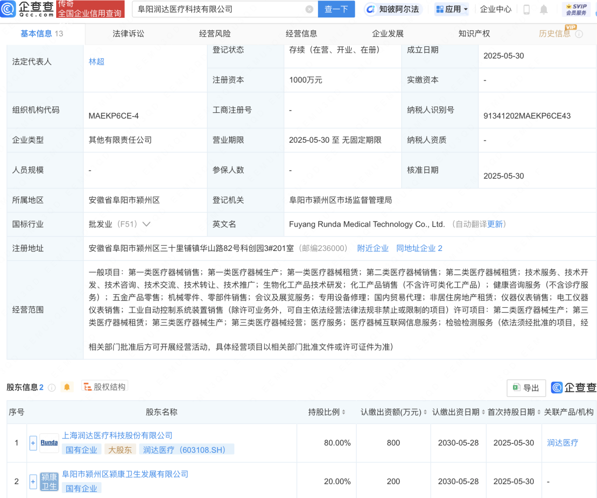Export shareholder data with the 导出 button
The image size is (597, 498).
pos(526,388)
